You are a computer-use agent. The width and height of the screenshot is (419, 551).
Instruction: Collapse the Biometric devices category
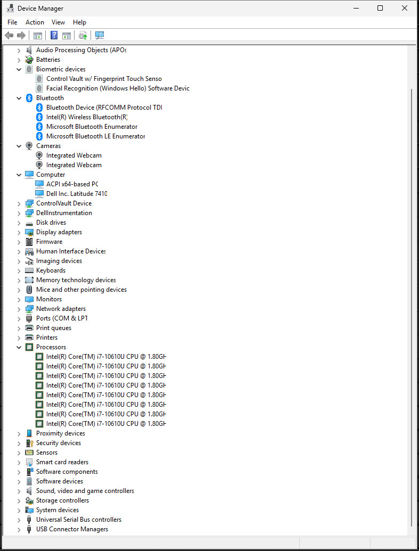point(19,69)
